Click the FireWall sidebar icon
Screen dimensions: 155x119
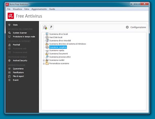click(9, 45)
